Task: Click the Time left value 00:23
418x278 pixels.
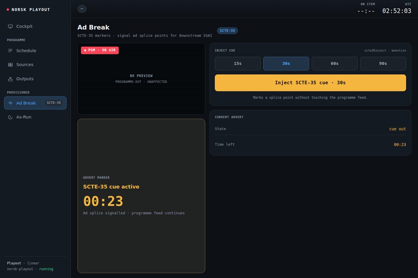Action: point(400,144)
